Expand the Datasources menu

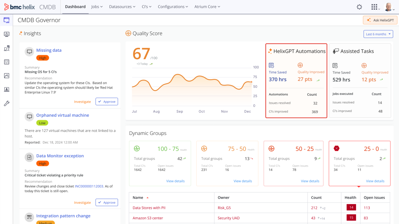[122, 7]
